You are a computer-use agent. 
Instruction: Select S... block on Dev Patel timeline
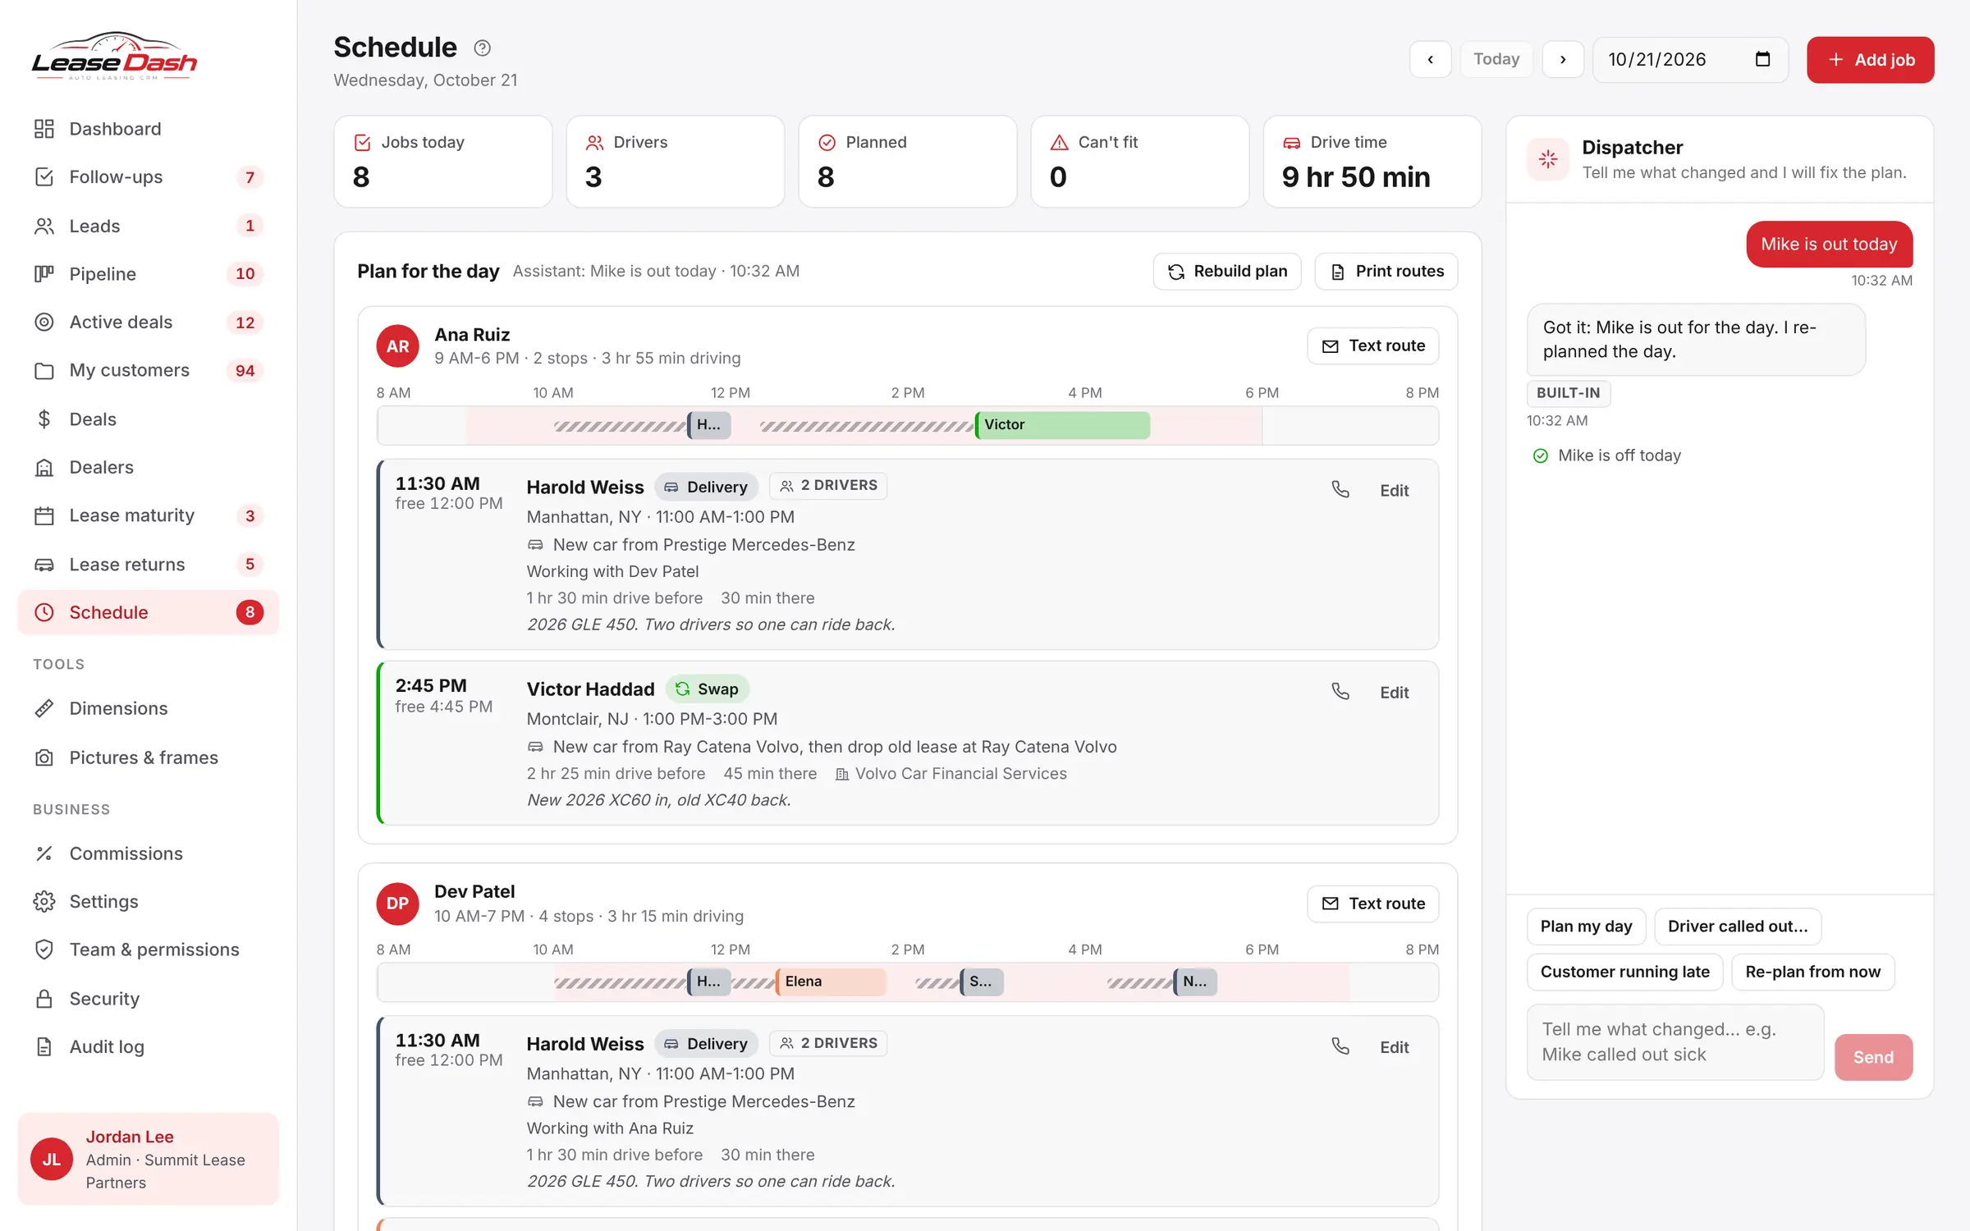982,982
